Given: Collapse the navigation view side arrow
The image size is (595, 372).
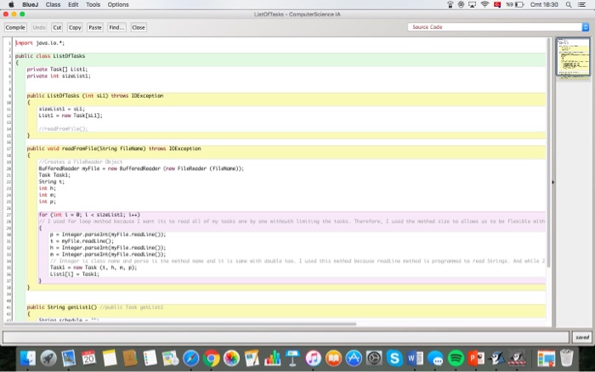Looking at the screenshot, I should [x=552, y=183].
